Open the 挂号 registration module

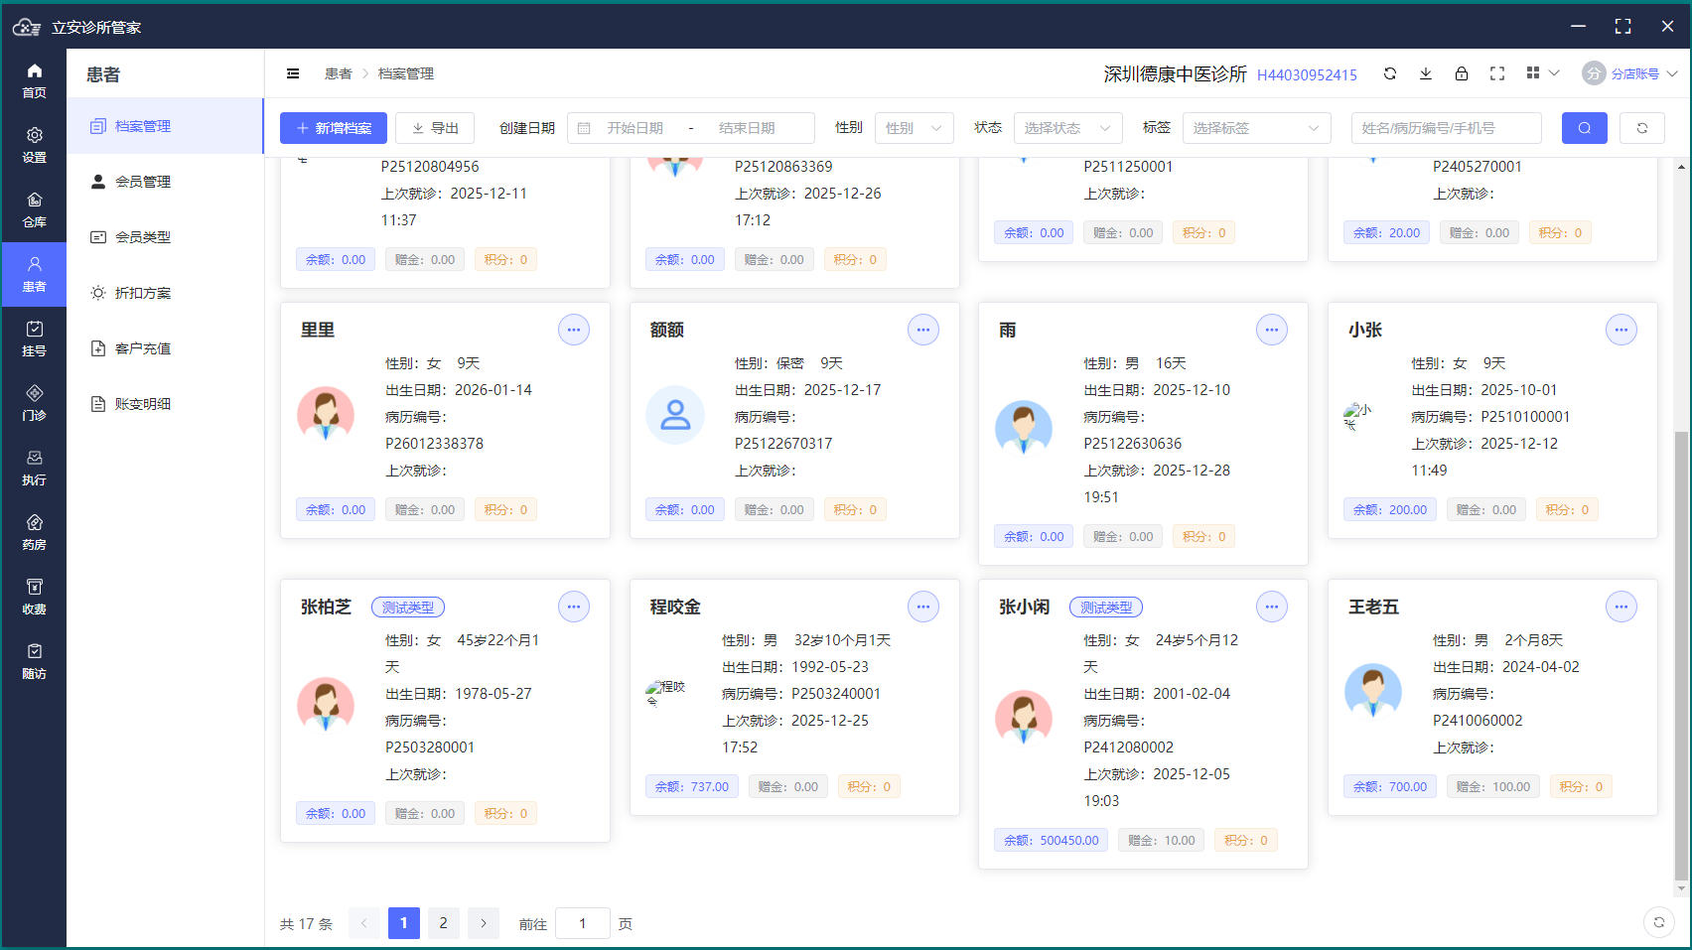pyautogui.click(x=34, y=339)
